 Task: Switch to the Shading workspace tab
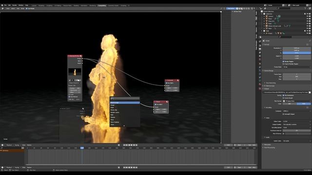click(76, 5)
